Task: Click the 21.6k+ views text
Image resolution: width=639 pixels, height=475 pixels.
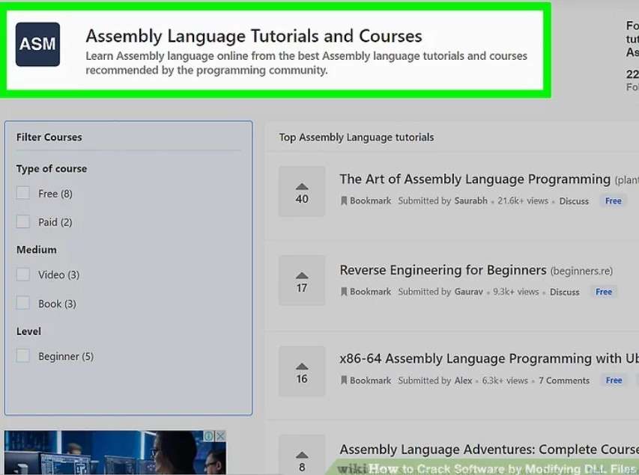Action: tap(523, 200)
